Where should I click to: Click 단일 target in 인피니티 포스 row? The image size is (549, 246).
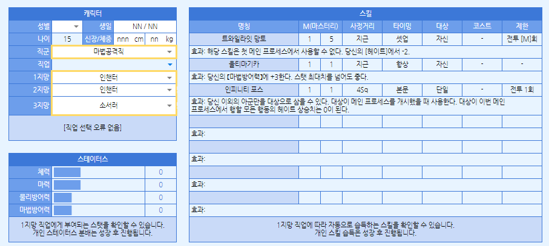[442, 90]
